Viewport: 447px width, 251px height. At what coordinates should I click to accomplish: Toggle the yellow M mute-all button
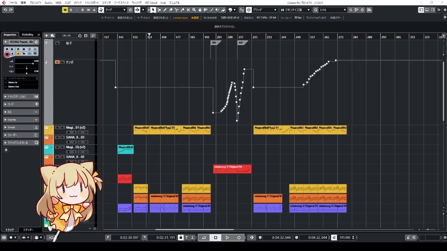[65, 10]
